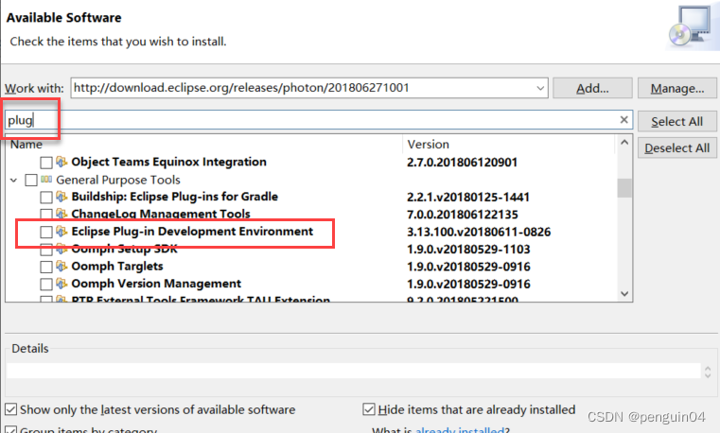Click the Eclipse Plug-in Development Environment feature icon
This screenshot has width=720, height=433.
(61, 232)
